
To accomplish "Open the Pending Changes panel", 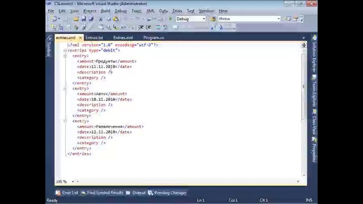I will click(x=167, y=193).
